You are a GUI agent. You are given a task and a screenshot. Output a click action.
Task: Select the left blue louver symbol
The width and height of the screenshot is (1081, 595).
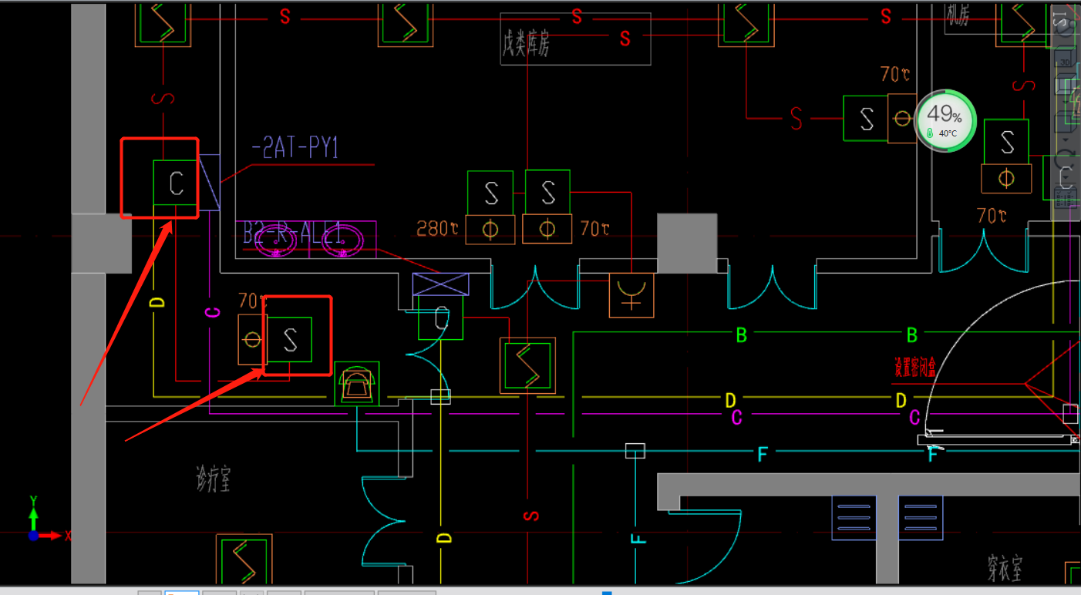click(x=854, y=517)
